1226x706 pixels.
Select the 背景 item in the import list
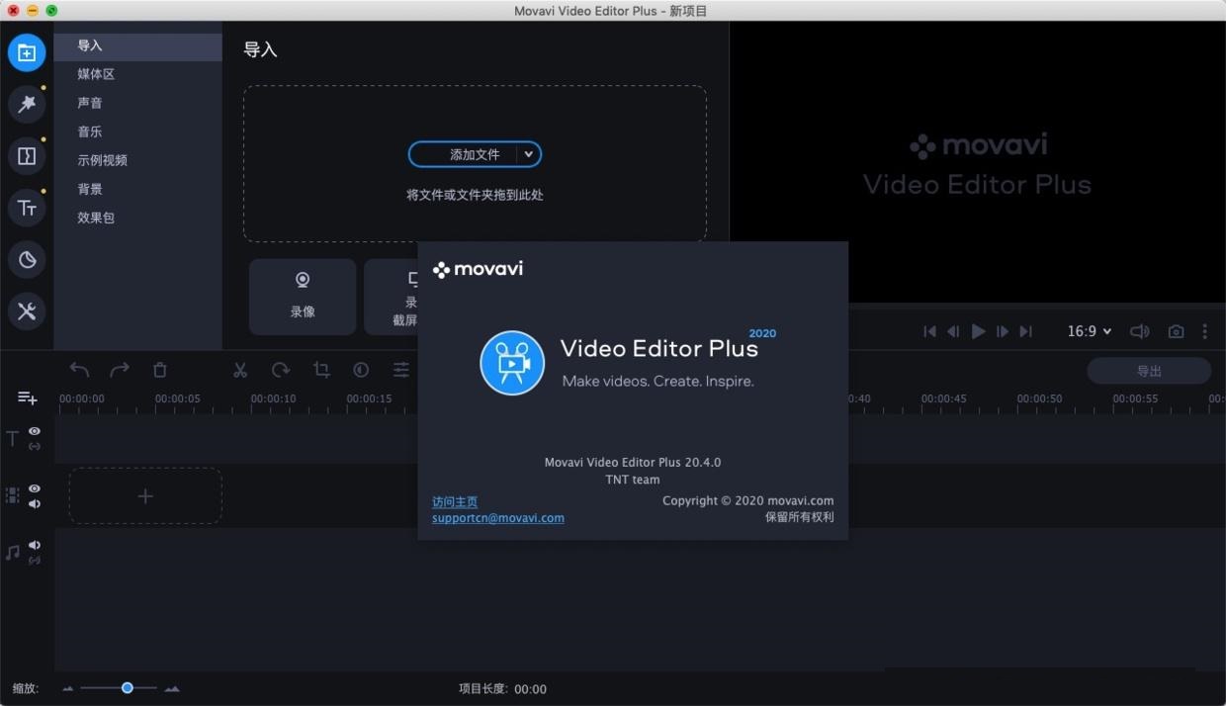(x=89, y=188)
